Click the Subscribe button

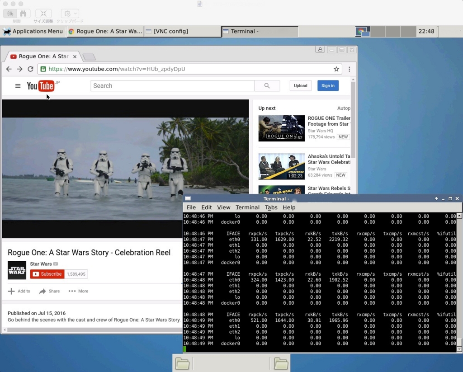(47, 274)
